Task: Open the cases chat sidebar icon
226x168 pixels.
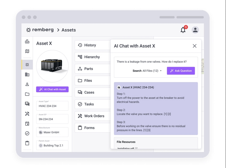Action: [x=27, y=104]
